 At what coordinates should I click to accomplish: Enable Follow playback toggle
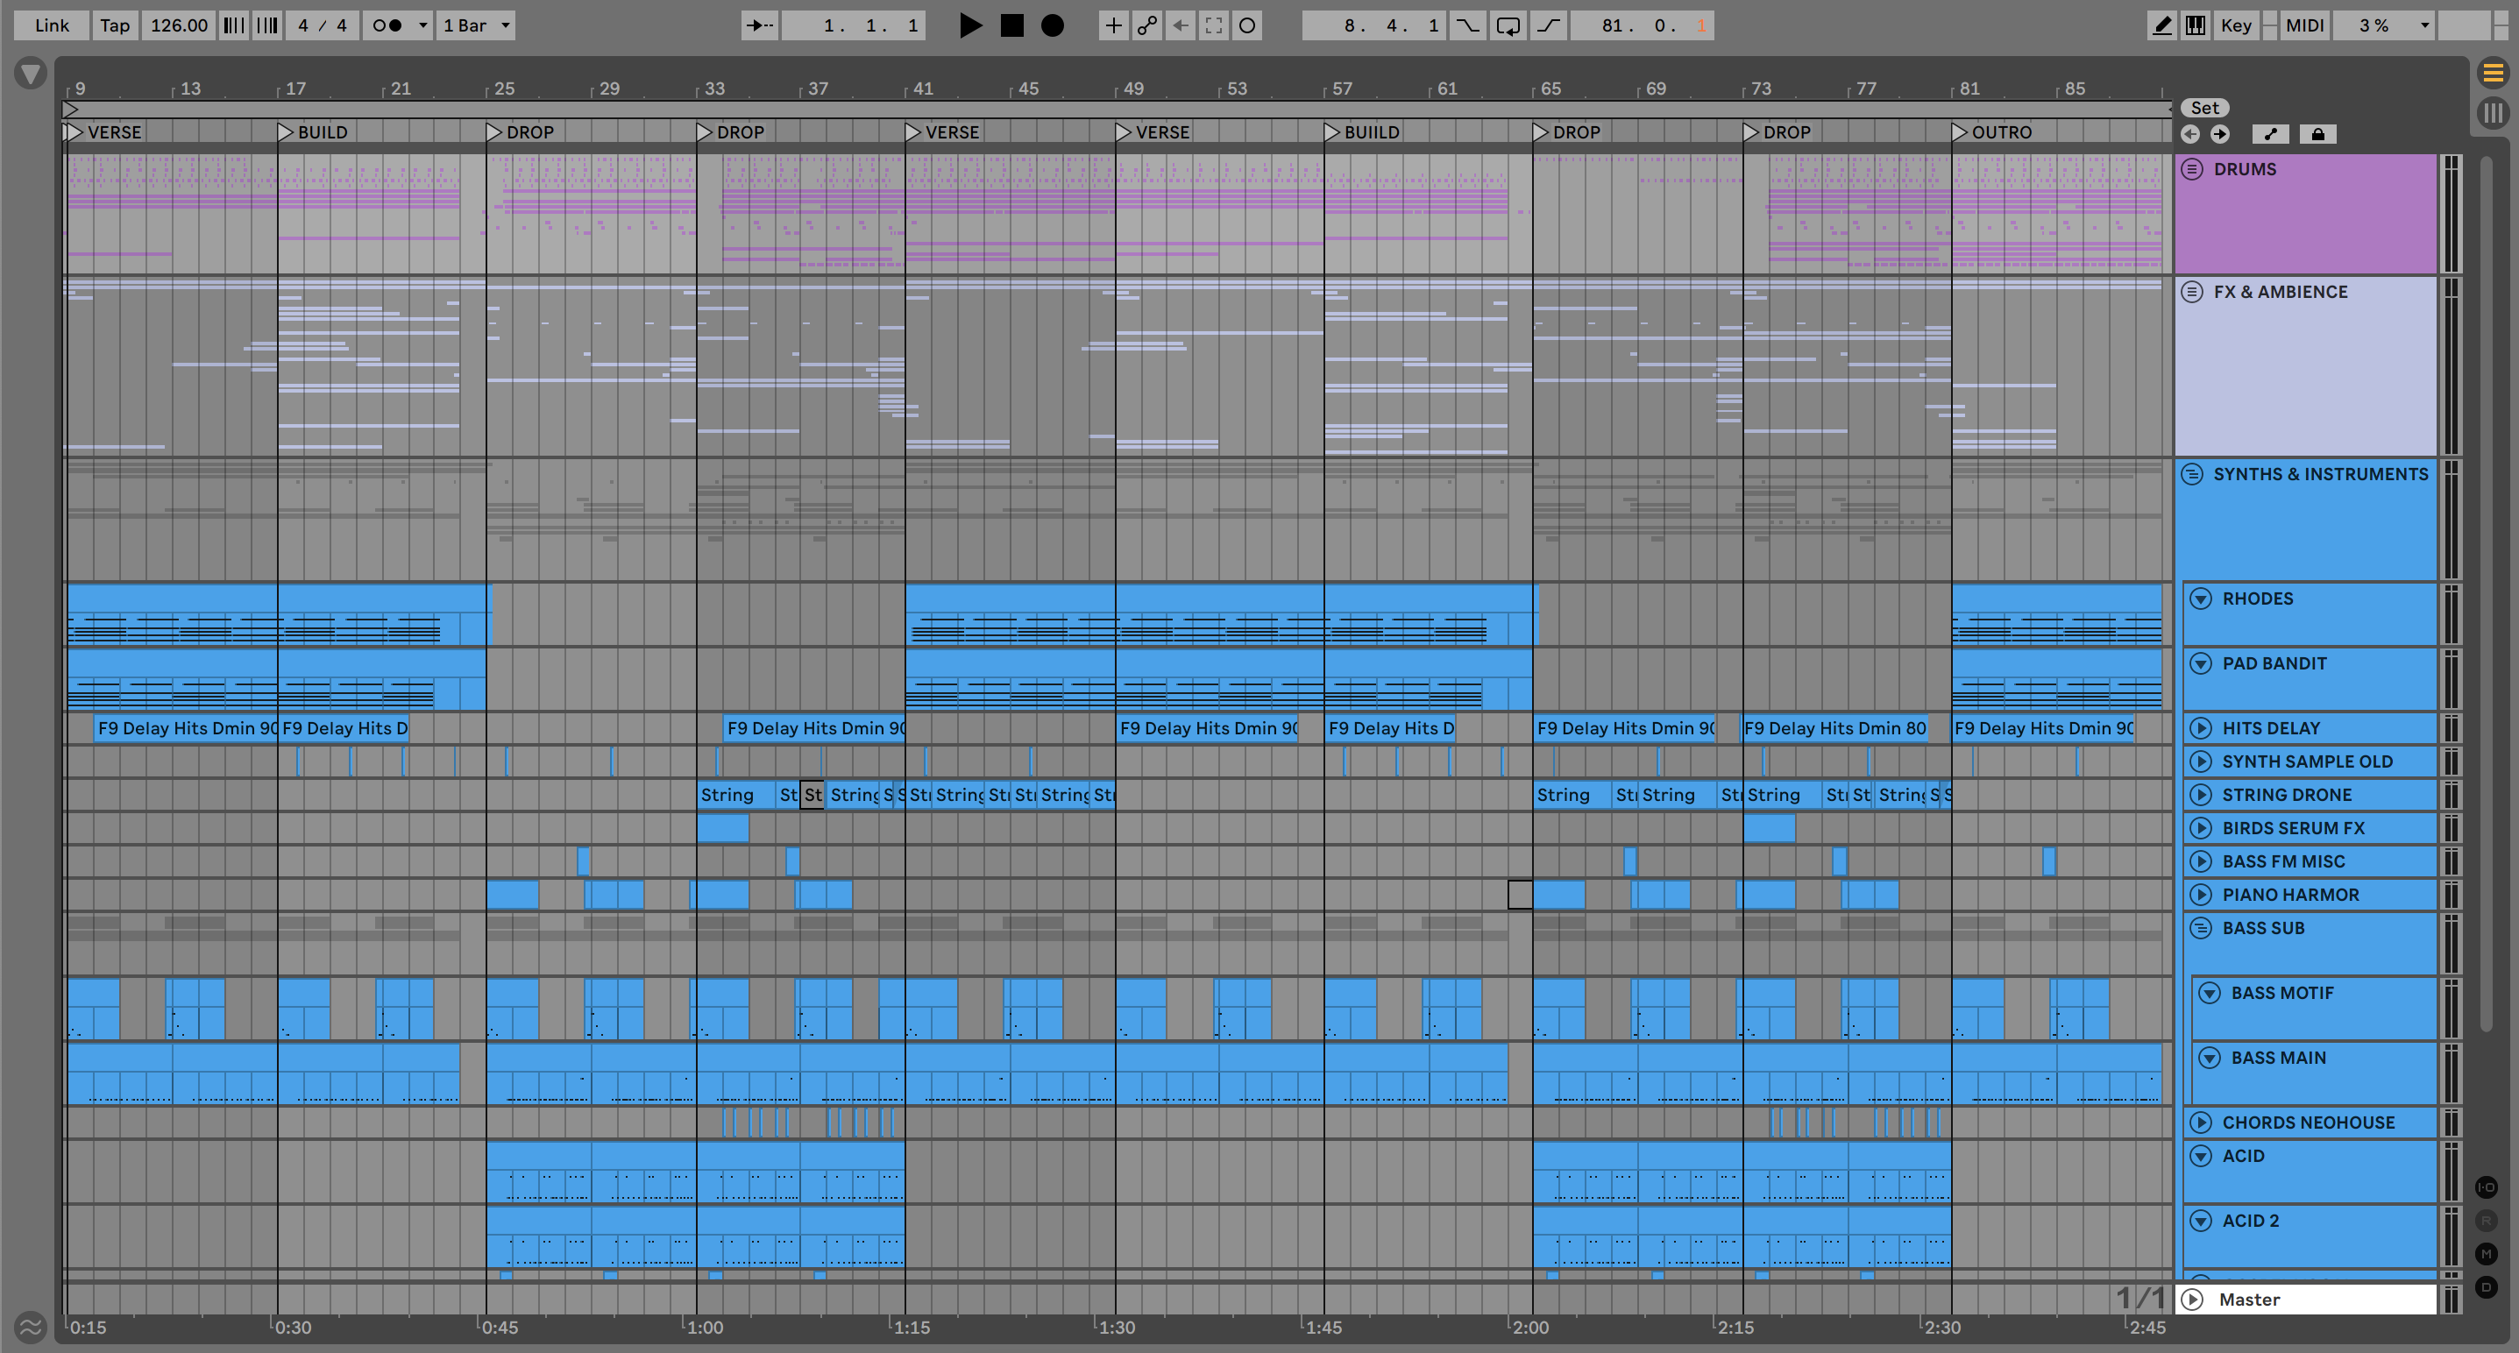[x=760, y=25]
